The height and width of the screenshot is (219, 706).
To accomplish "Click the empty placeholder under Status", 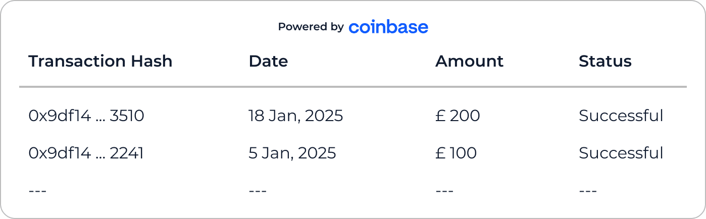I will 588,191.
